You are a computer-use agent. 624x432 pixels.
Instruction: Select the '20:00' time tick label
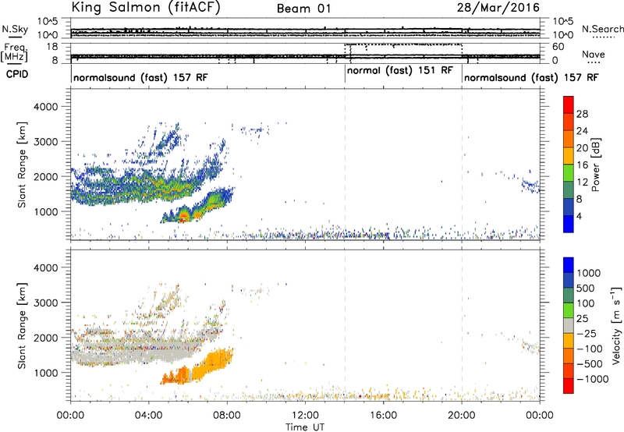coord(462,416)
